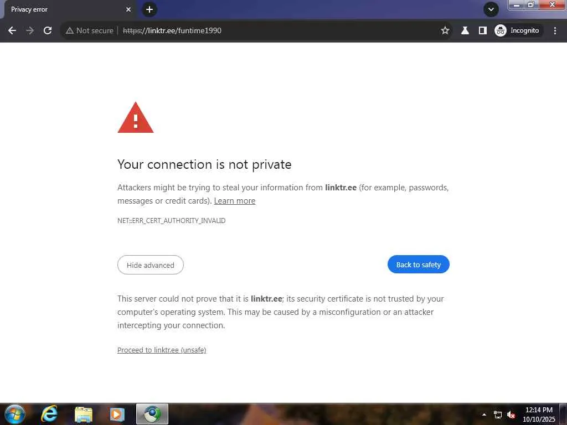This screenshot has width=567, height=425.
Task: Click the muted volume tray icon
Action: (x=511, y=415)
